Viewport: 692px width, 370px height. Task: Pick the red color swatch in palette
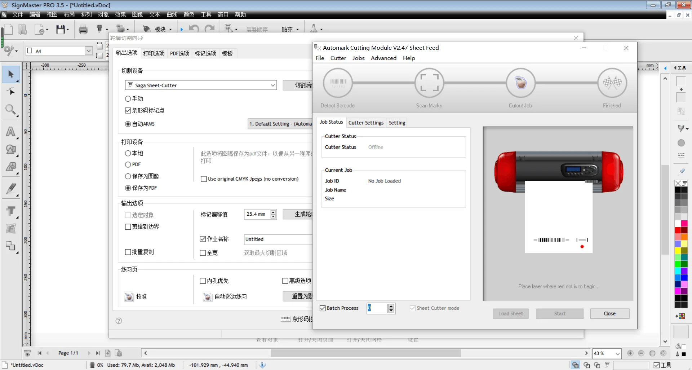[678, 230]
